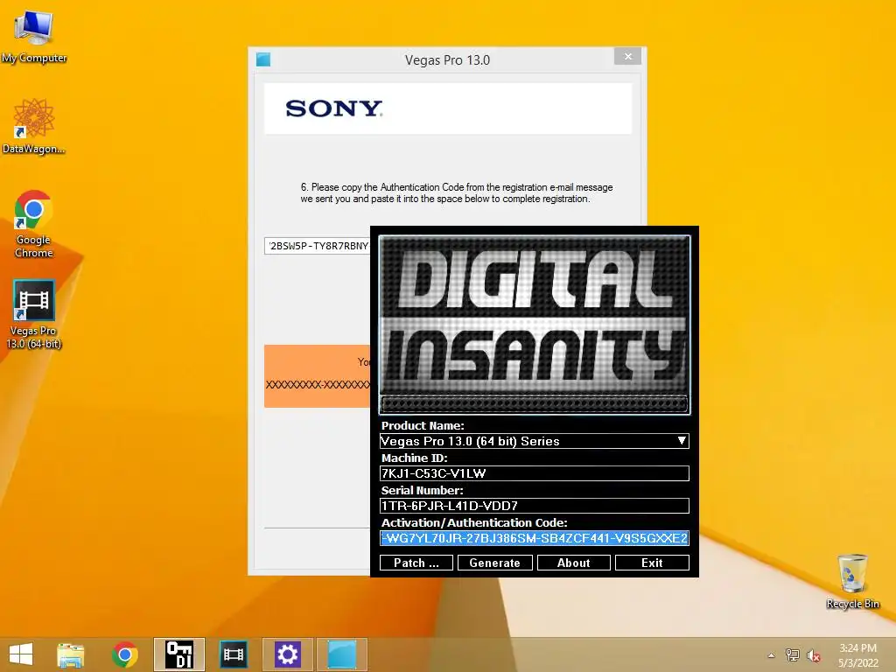
Task: Launch Google Chrome from the desktop
Action: [x=34, y=224]
